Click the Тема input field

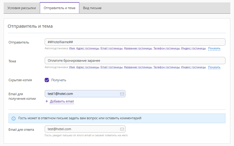pos(135,61)
